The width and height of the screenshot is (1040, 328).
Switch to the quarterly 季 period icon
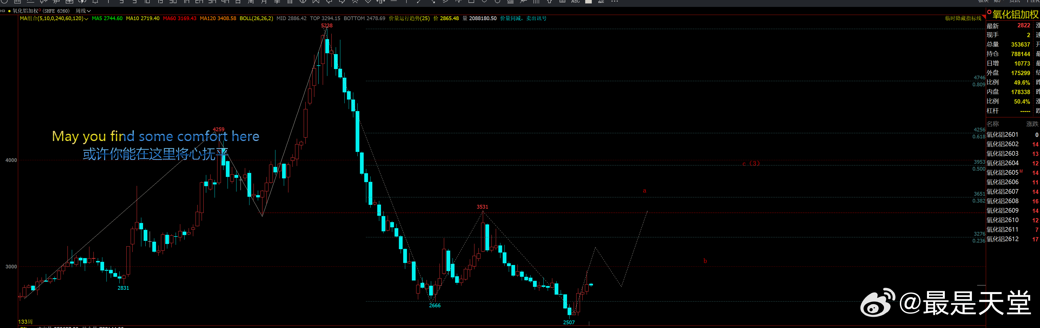point(277,2)
